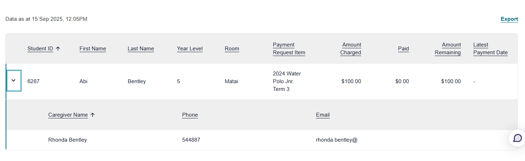This screenshot has height=161, width=525.
Task: Collapse the row for student 6287
Action: pyautogui.click(x=14, y=81)
